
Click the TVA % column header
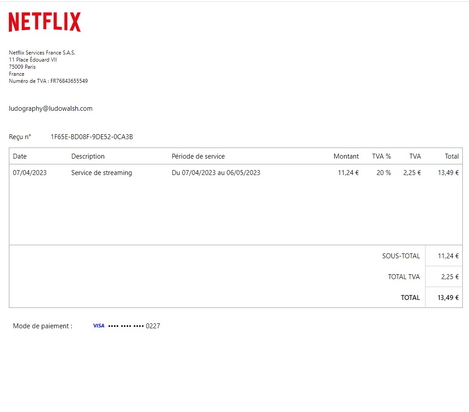point(381,156)
